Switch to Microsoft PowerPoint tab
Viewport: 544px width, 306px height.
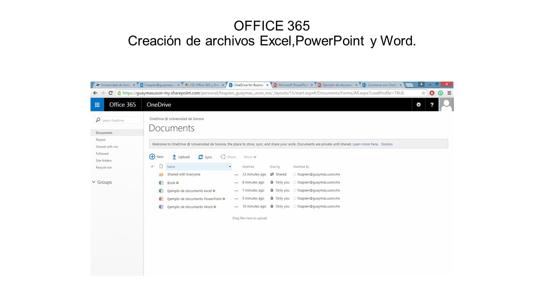click(x=293, y=85)
